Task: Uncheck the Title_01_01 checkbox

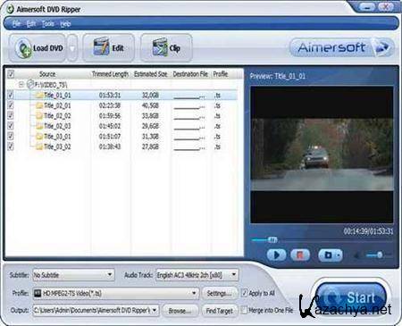Action: [11, 95]
